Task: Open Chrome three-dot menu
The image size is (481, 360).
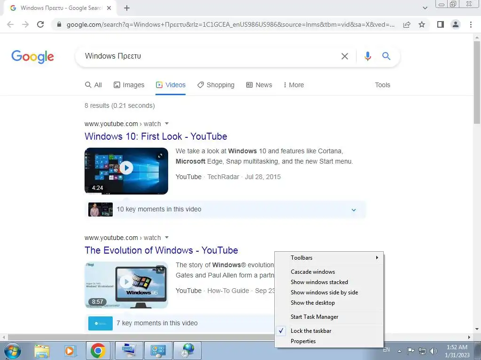Action: coord(471,24)
